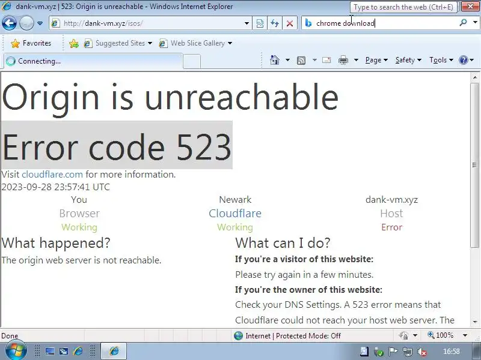Click the Show Desktop quick launch icon
481x360 pixels.
coord(50,351)
